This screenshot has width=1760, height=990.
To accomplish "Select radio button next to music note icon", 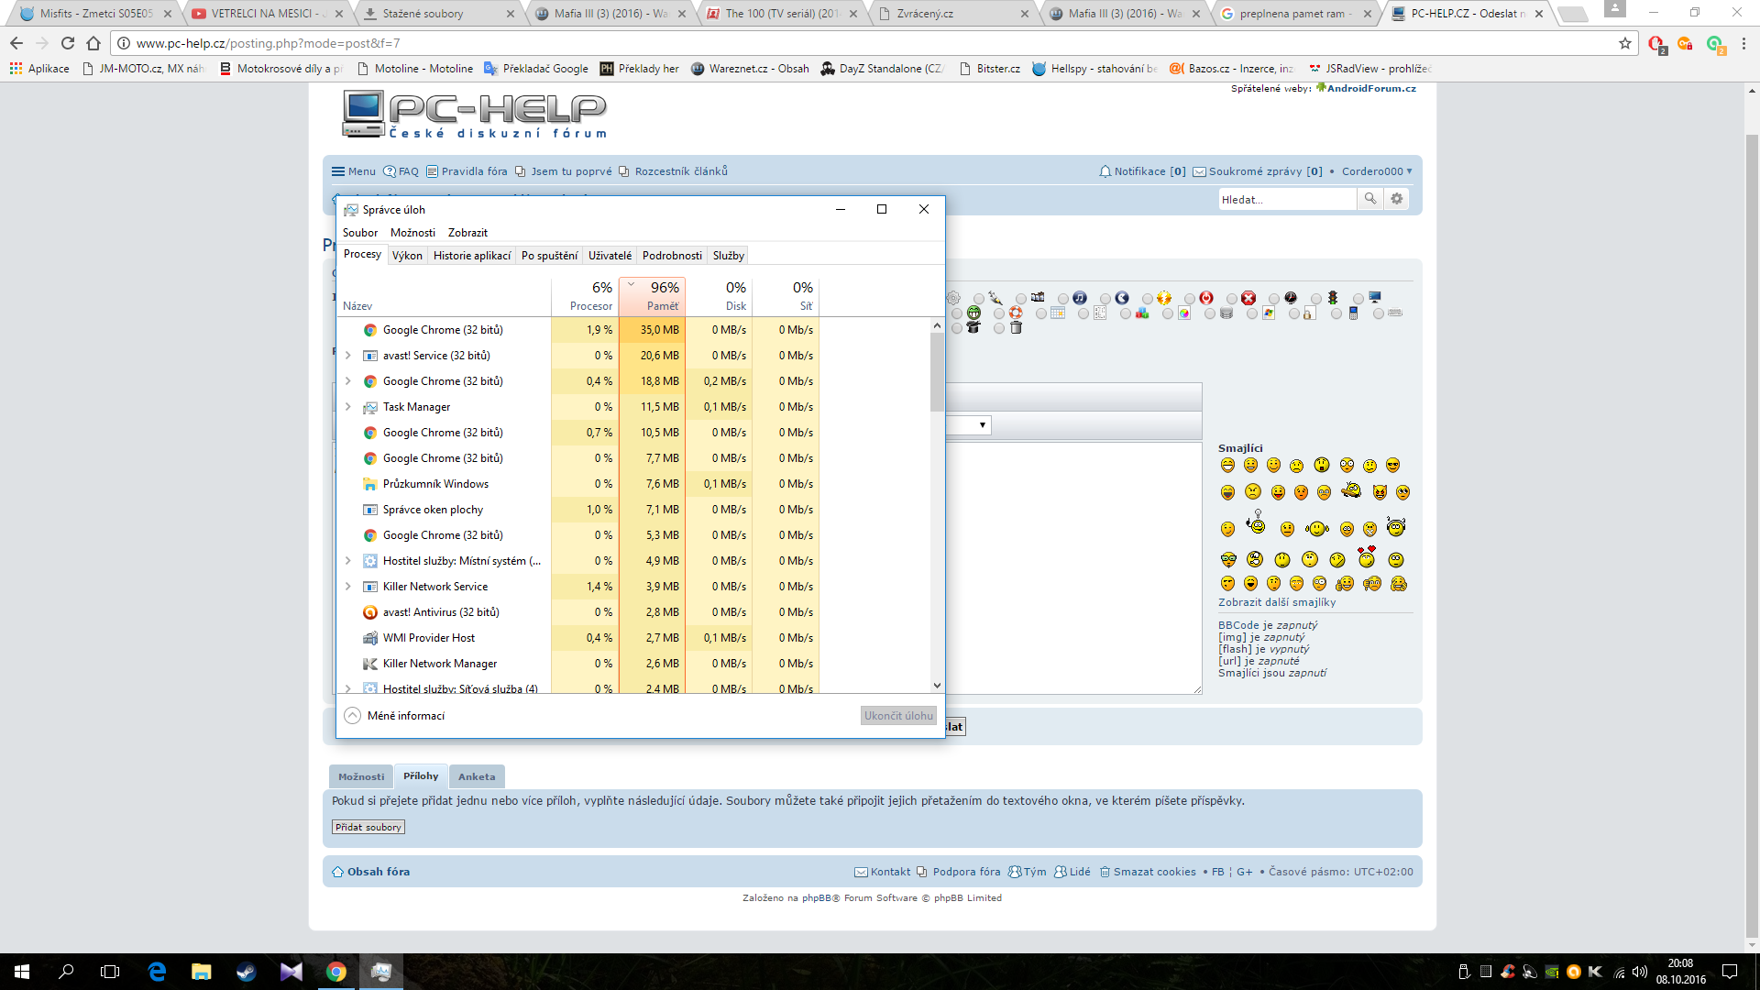I will point(1063,299).
